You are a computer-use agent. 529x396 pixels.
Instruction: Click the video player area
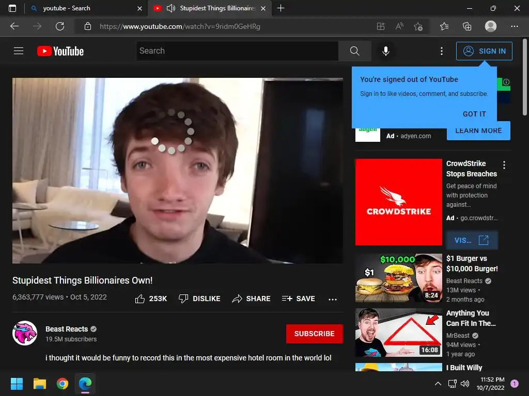click(178, 170)
